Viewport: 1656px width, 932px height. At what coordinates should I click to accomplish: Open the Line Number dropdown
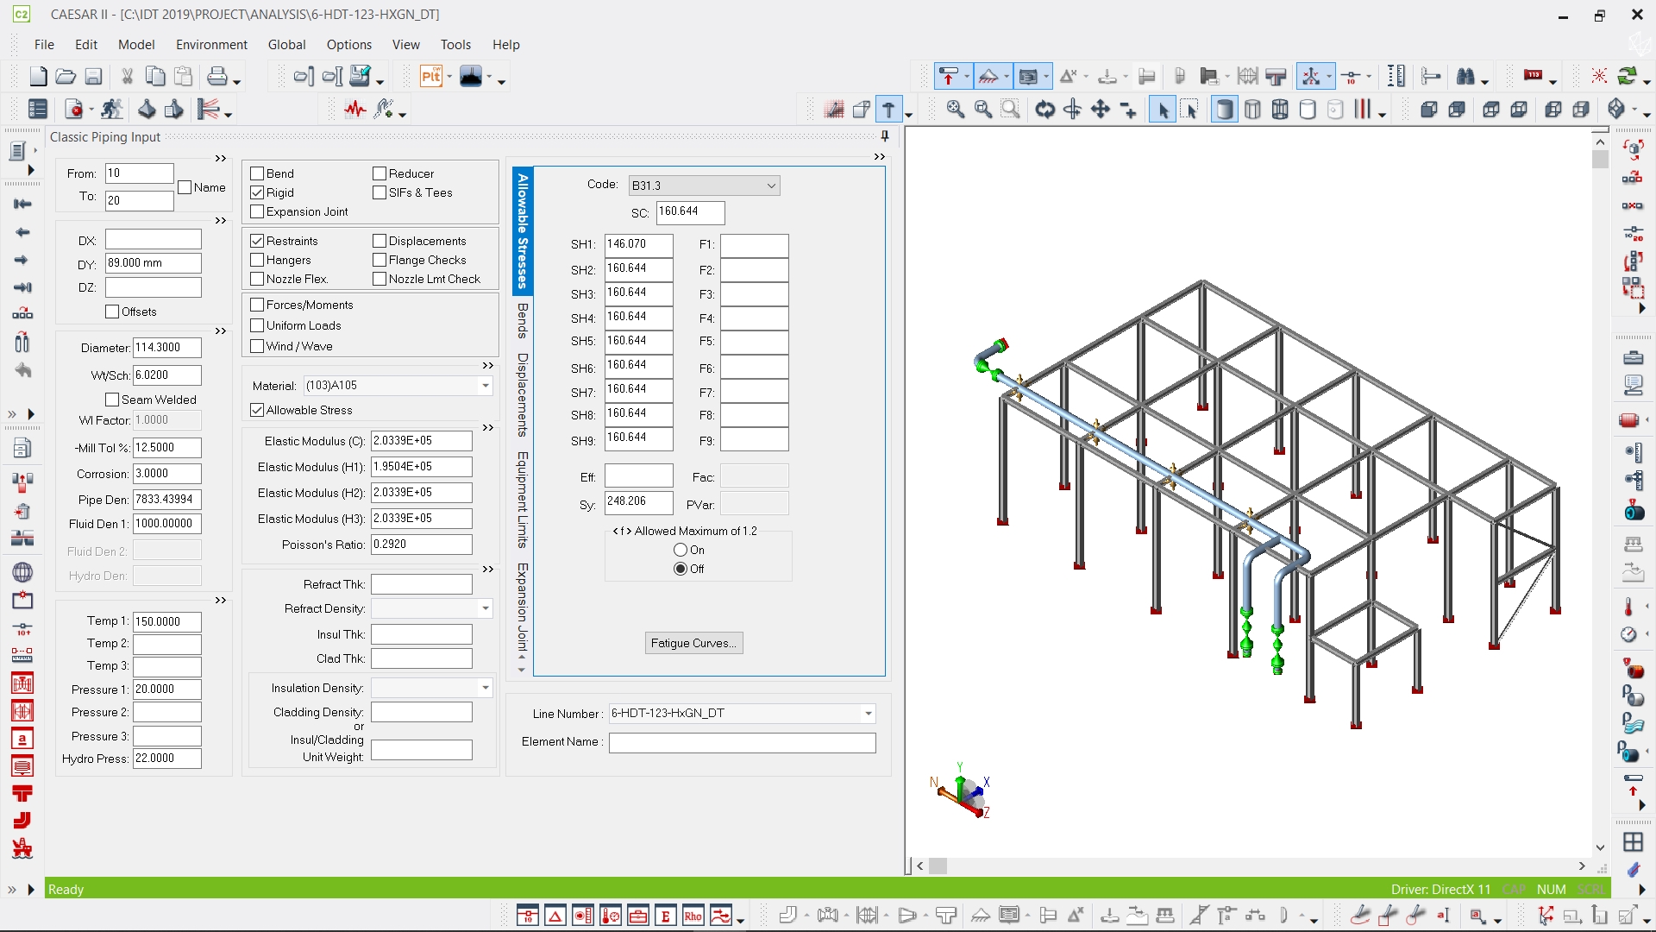tap(868, 714)
